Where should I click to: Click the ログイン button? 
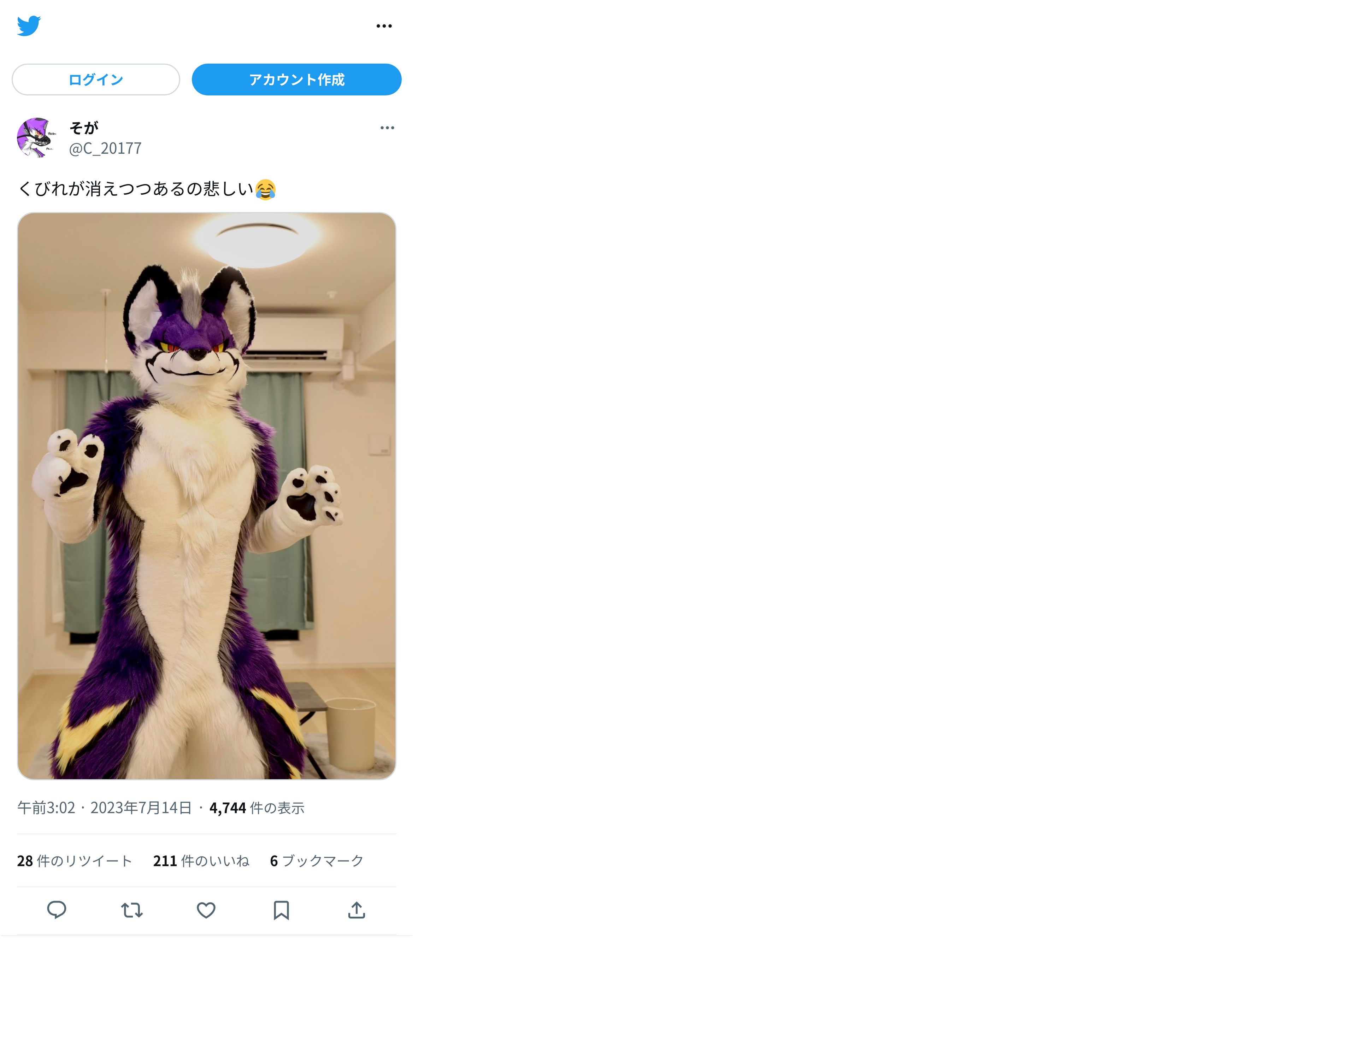click(x=96, y=79)
